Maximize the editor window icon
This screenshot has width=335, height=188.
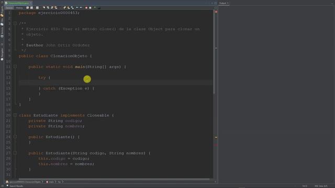(x=215, y=3)
